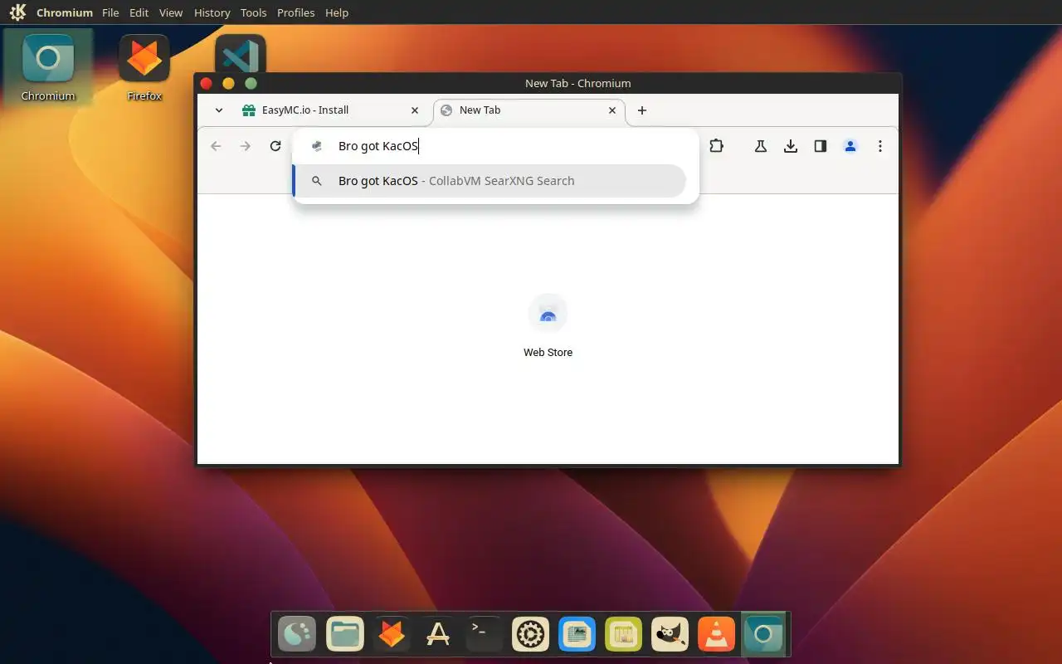The width and height of the screenshot is (1062, 664).
Task: Click the back navigation arrow in Chromium
Action: (216, 146)
